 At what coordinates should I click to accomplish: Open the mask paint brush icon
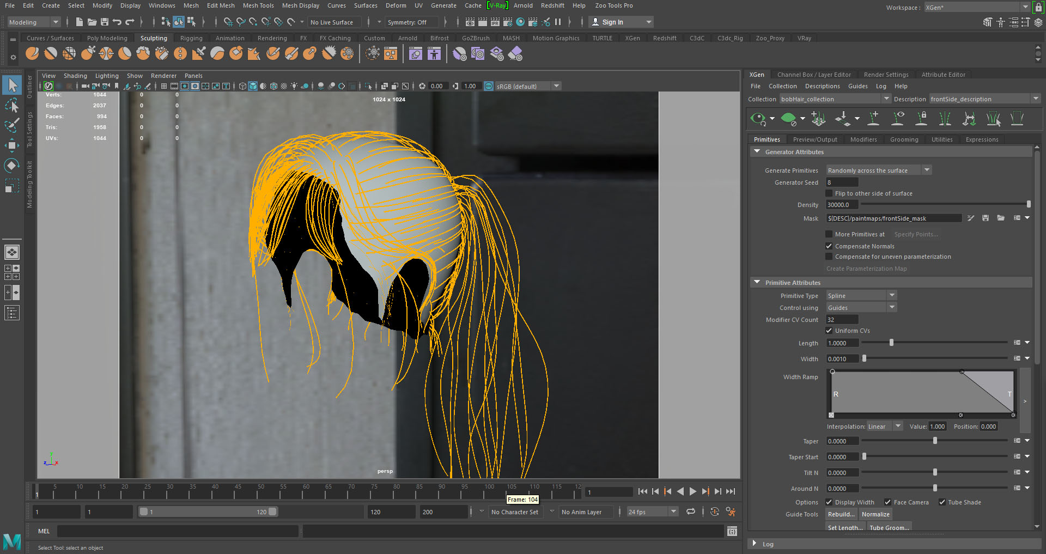pyautogui.click(x=971, y=218)
